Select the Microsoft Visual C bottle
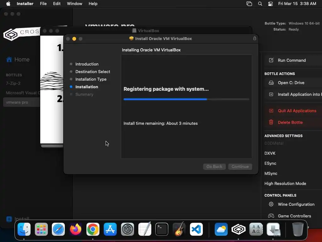The width and height of the screenshot is (322, 242). tap(23, 93)
